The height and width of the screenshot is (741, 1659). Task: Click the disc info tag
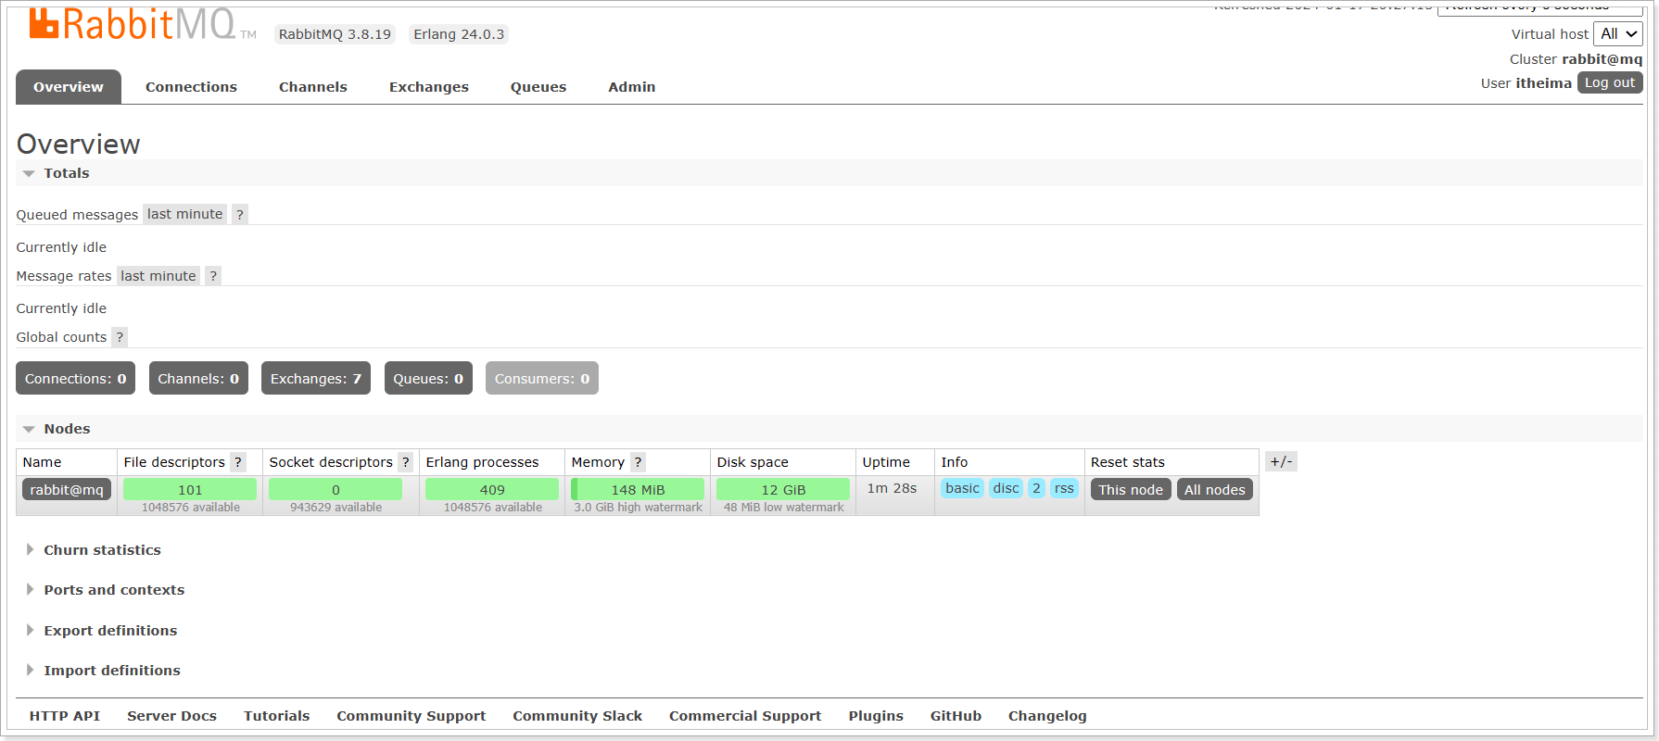[1006, 488]
